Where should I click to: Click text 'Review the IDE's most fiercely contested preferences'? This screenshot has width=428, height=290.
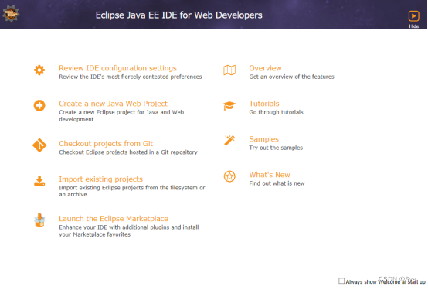pos(131,77)
